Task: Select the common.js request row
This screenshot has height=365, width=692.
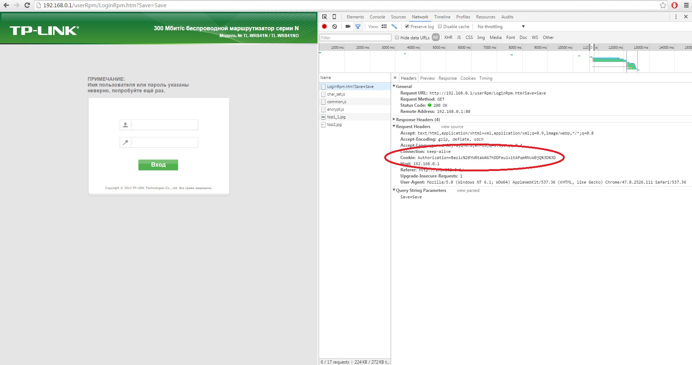Action: click(x=355, y=102)
